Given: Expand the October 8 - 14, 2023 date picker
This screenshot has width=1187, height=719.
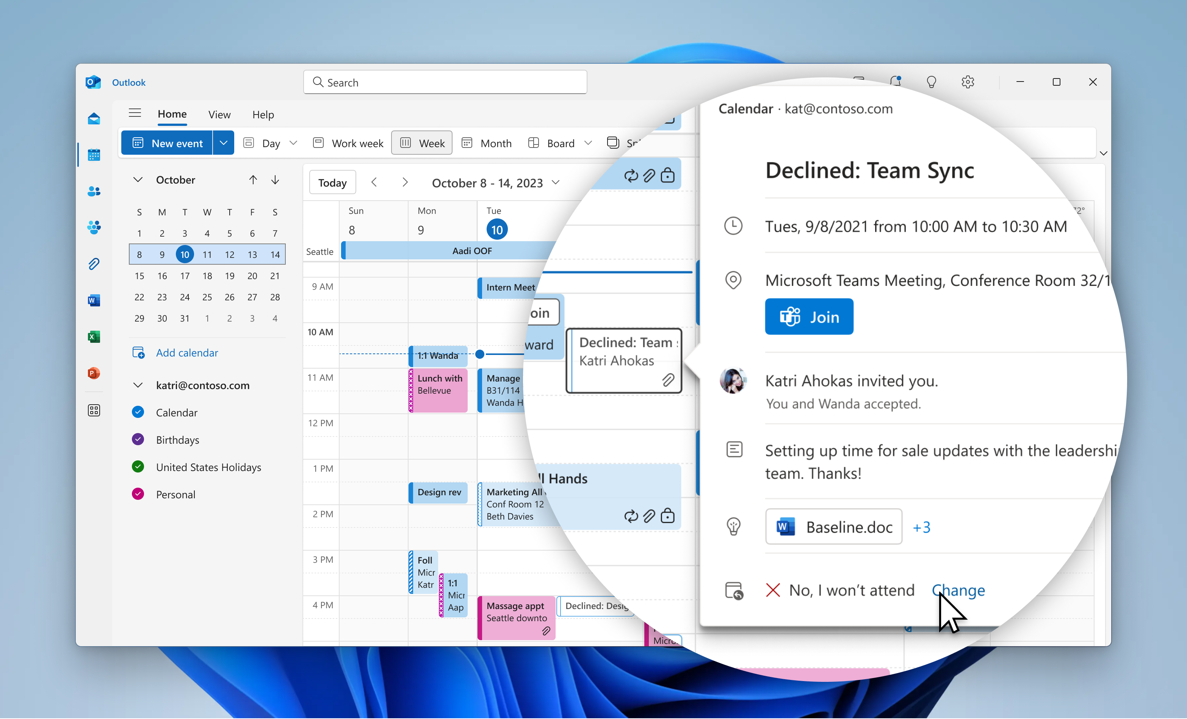Looking at the screenshot, I should [556, 183].
